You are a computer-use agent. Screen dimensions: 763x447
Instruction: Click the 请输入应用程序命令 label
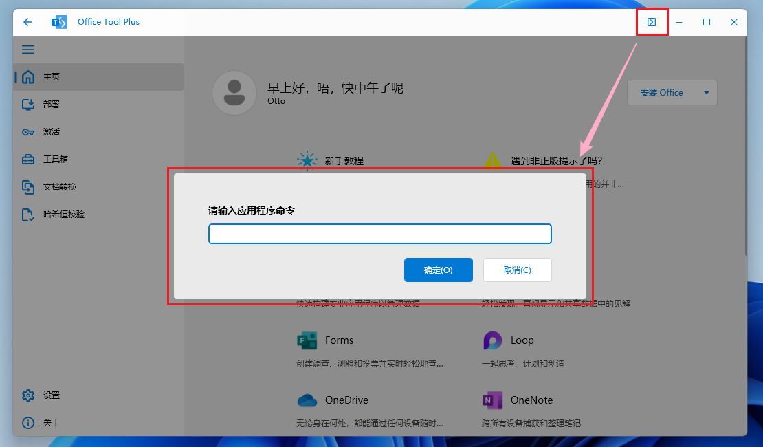coord(252,210)
